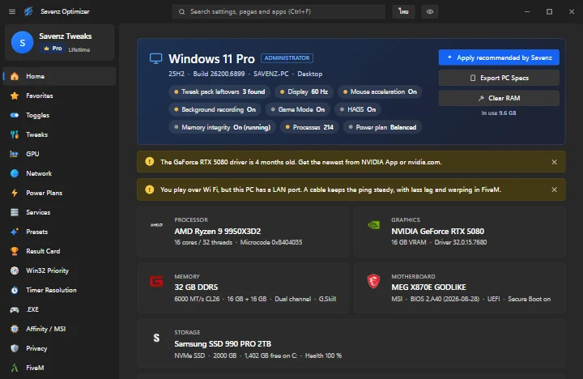Click the Power Plans lightning icon
The width and height of the screenshot is (583, 379).
point(15,193)
